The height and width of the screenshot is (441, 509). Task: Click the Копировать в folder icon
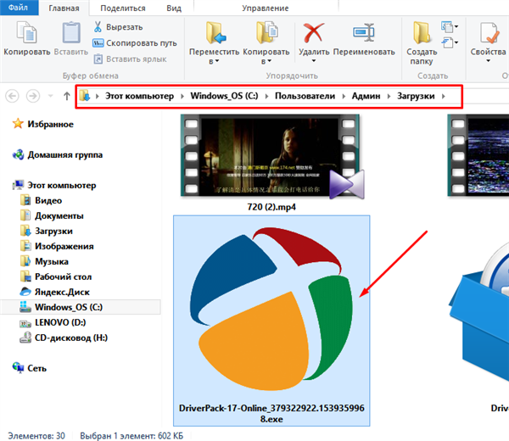[266, 33]
